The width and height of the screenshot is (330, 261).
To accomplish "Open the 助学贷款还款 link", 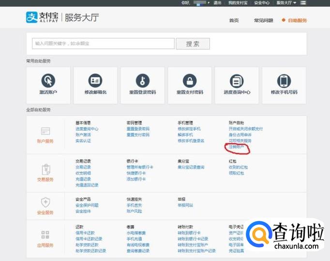I will pyautogui.click(x=87, y=245).
